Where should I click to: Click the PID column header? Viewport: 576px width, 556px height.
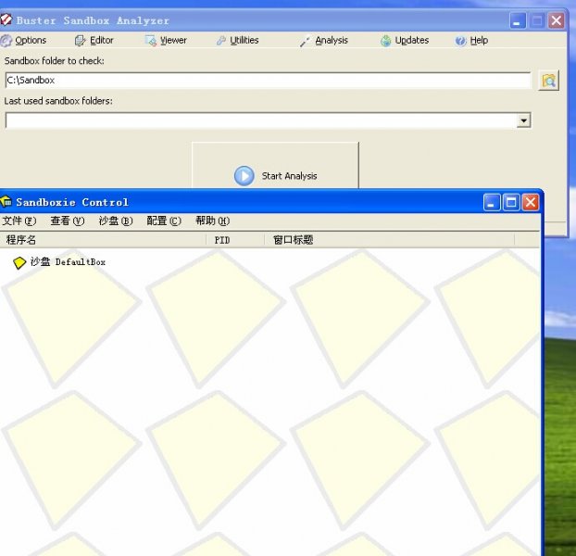pos(235,240)
